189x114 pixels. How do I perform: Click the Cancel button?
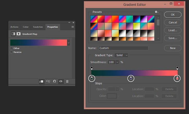tap(173, 22)
